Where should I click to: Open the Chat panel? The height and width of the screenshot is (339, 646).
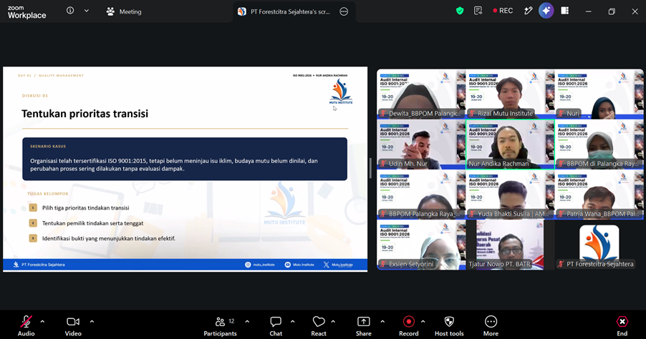click(x=276, y=326)
